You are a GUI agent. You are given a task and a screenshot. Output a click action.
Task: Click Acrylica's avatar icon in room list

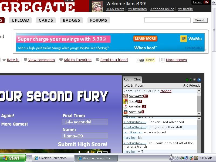pyautogui.click(x=126, y=112)
